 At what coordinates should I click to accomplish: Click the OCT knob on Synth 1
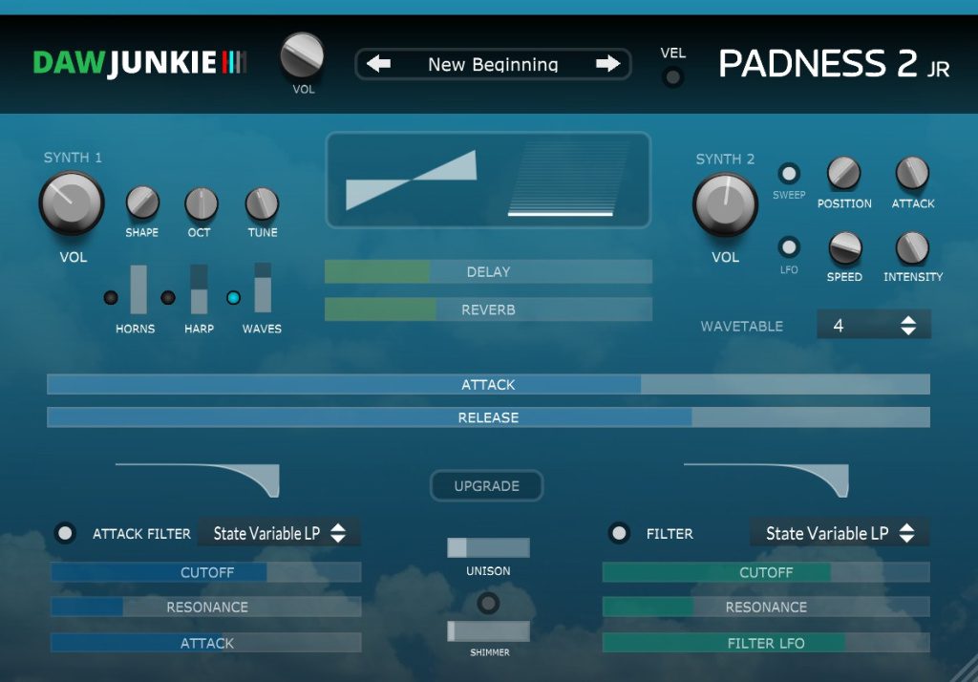[202, 202]
